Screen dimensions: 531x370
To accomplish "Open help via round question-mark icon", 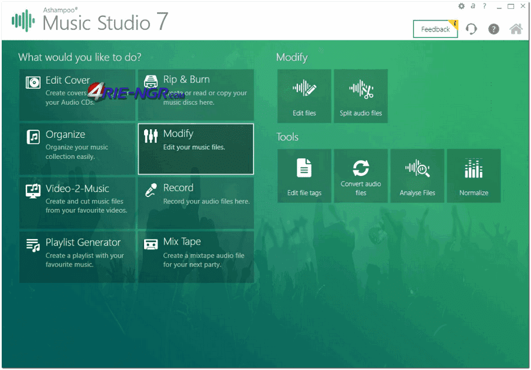I will pos(494,29).
